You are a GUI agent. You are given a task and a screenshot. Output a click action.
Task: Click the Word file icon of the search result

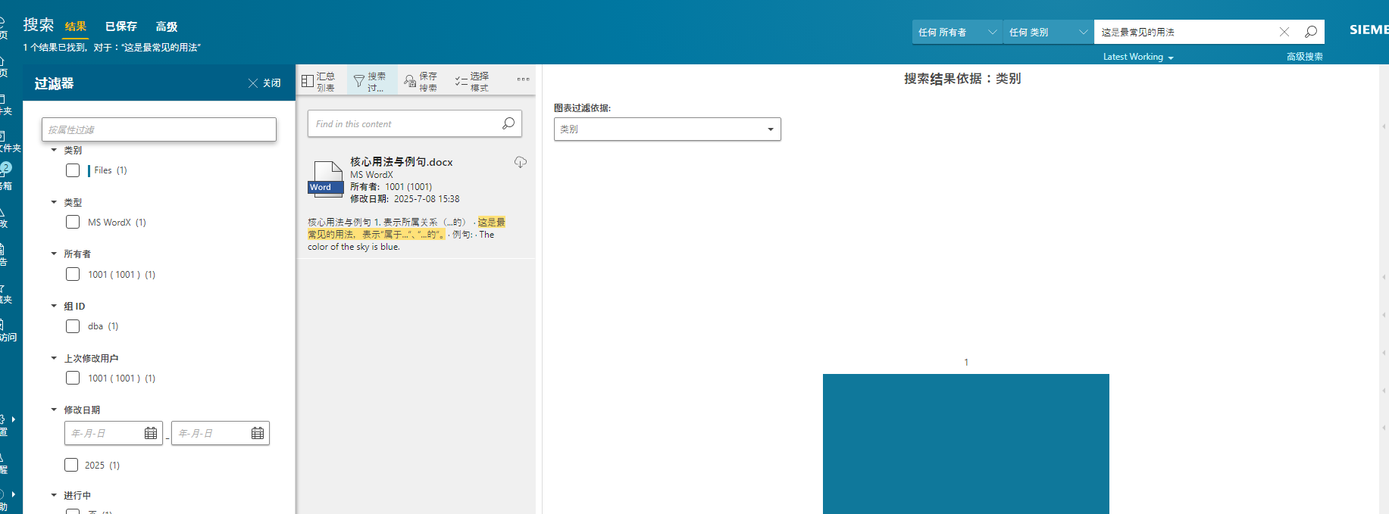coord(326,179)
